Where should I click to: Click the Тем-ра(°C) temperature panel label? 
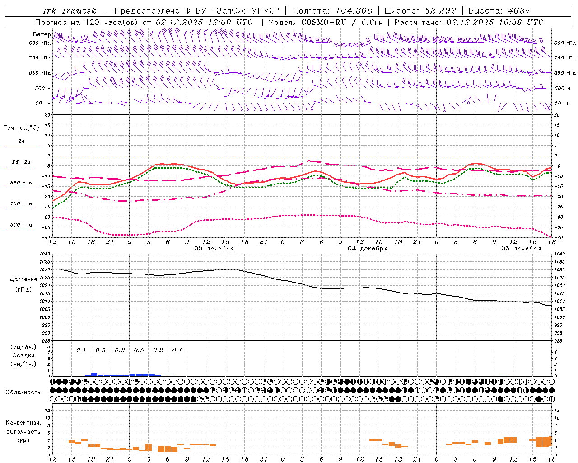21,128
